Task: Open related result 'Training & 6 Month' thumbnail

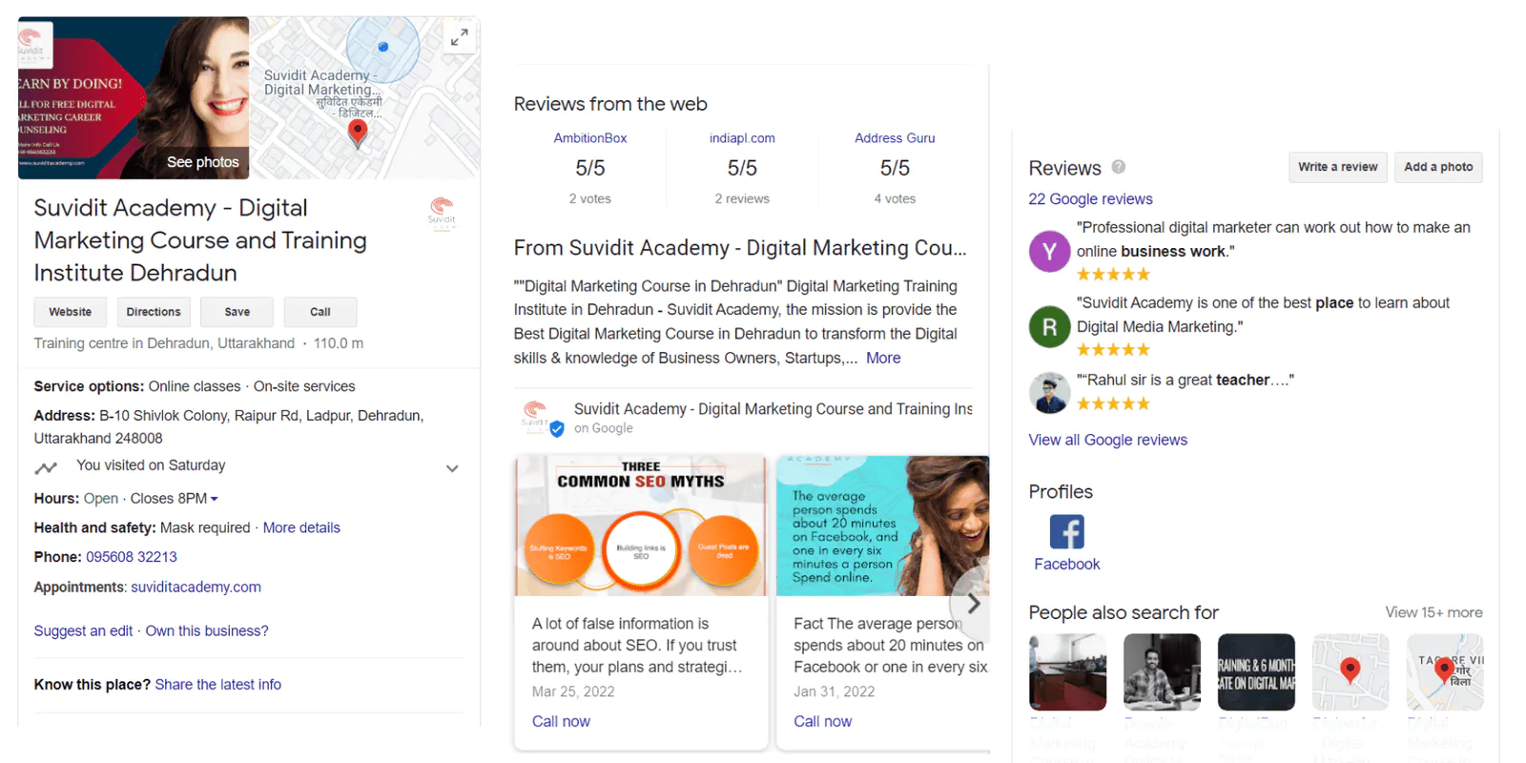Action: (1256, 672)
